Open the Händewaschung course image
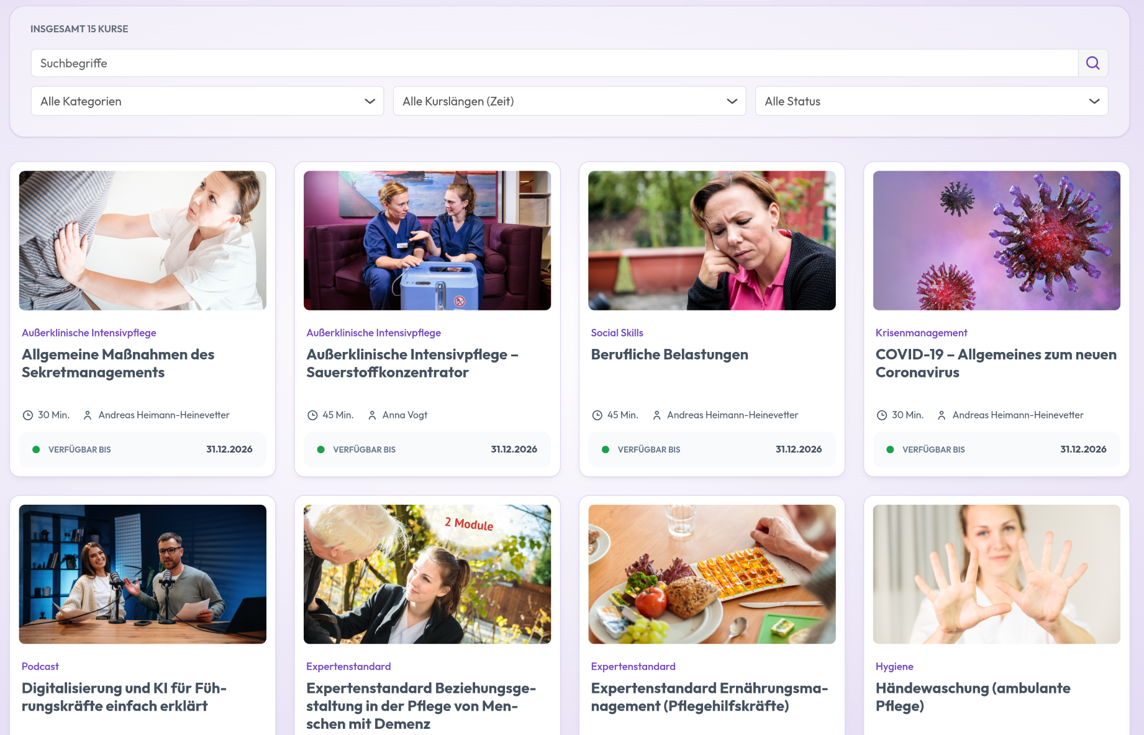The width and height of the screenshot is (1144, 735). 997,574
